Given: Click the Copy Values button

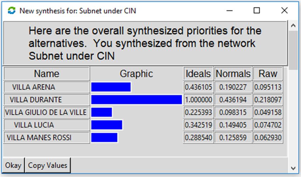Looking at the screenshot, I should click(x=47, y=165).
